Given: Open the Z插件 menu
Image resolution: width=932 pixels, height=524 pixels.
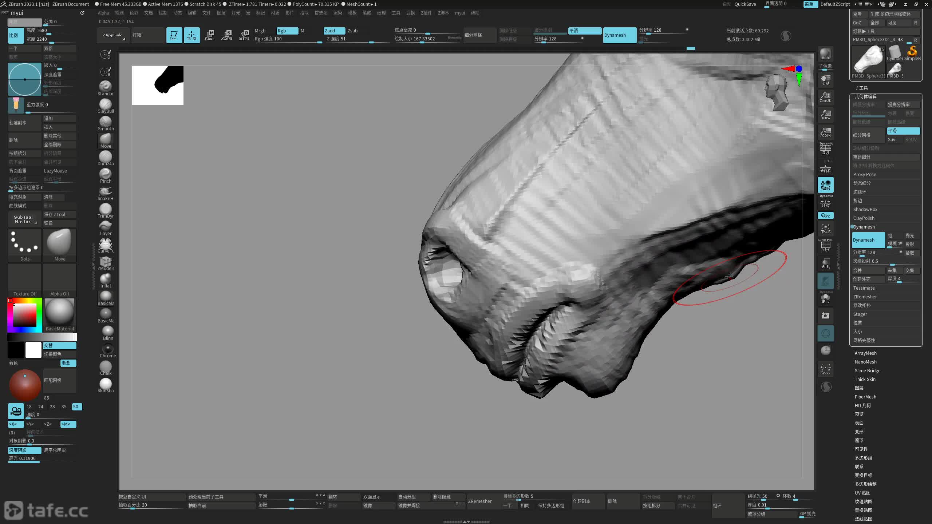Looking at the screenshot, I should pyautogui.click(x=426, y=13).
